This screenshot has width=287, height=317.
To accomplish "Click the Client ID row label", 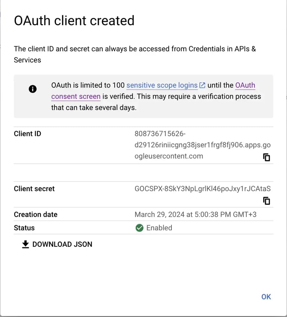I will pyautogui.click(x=27, y=133).
